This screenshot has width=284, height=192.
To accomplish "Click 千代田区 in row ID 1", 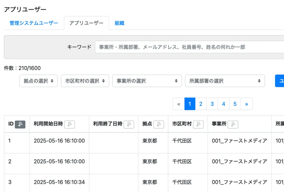I will [x=182, y=141].
